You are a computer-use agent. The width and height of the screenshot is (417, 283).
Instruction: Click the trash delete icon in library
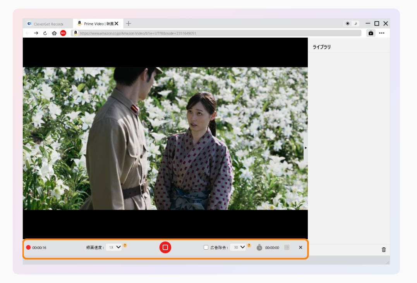pyautogui.click(x=384, y=249)
